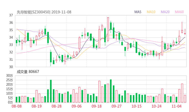The width and height of the screenshot is (189, 112).
Task: Click the 11-04 date axis label
Action: point(176,106)
